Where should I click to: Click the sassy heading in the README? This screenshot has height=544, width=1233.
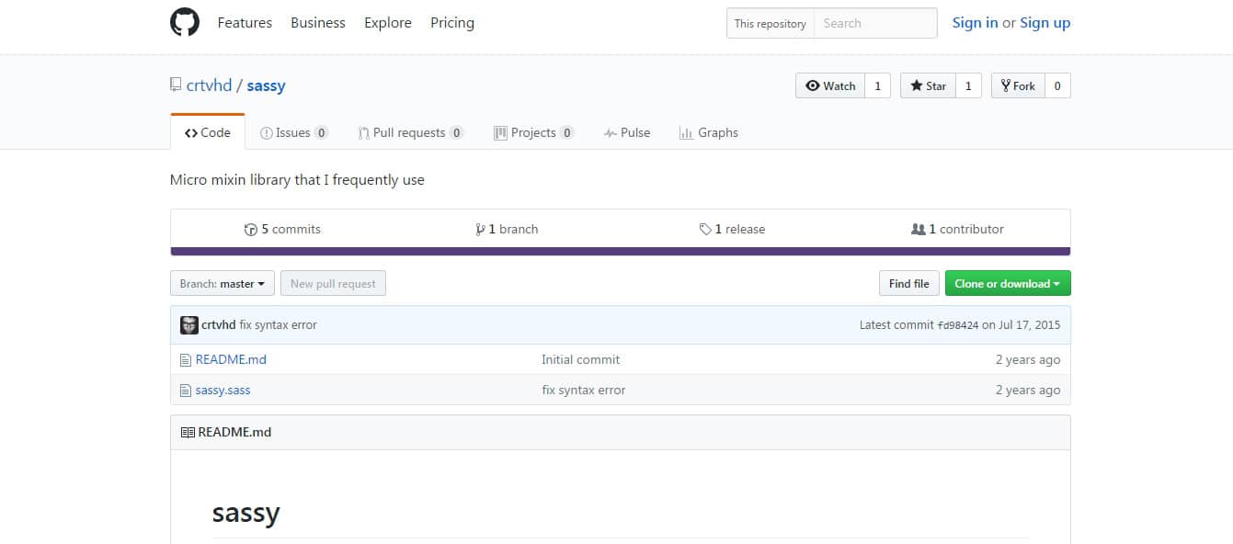pyautogui.click(x=245, y=512)
